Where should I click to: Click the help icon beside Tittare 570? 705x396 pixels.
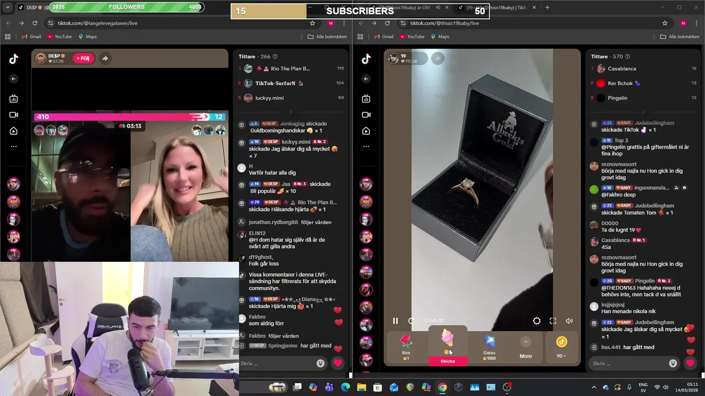[627, 56]
